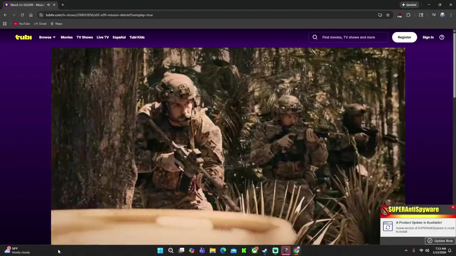
Task: Open the Gmail bookmark
Action: [40, 24]
